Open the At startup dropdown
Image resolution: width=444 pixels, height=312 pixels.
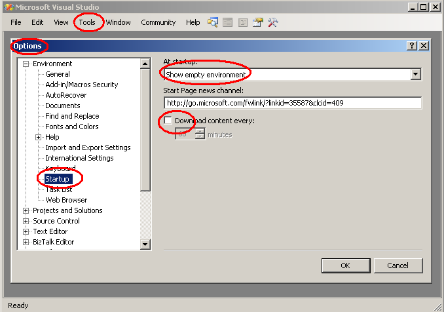pos(415,74)
